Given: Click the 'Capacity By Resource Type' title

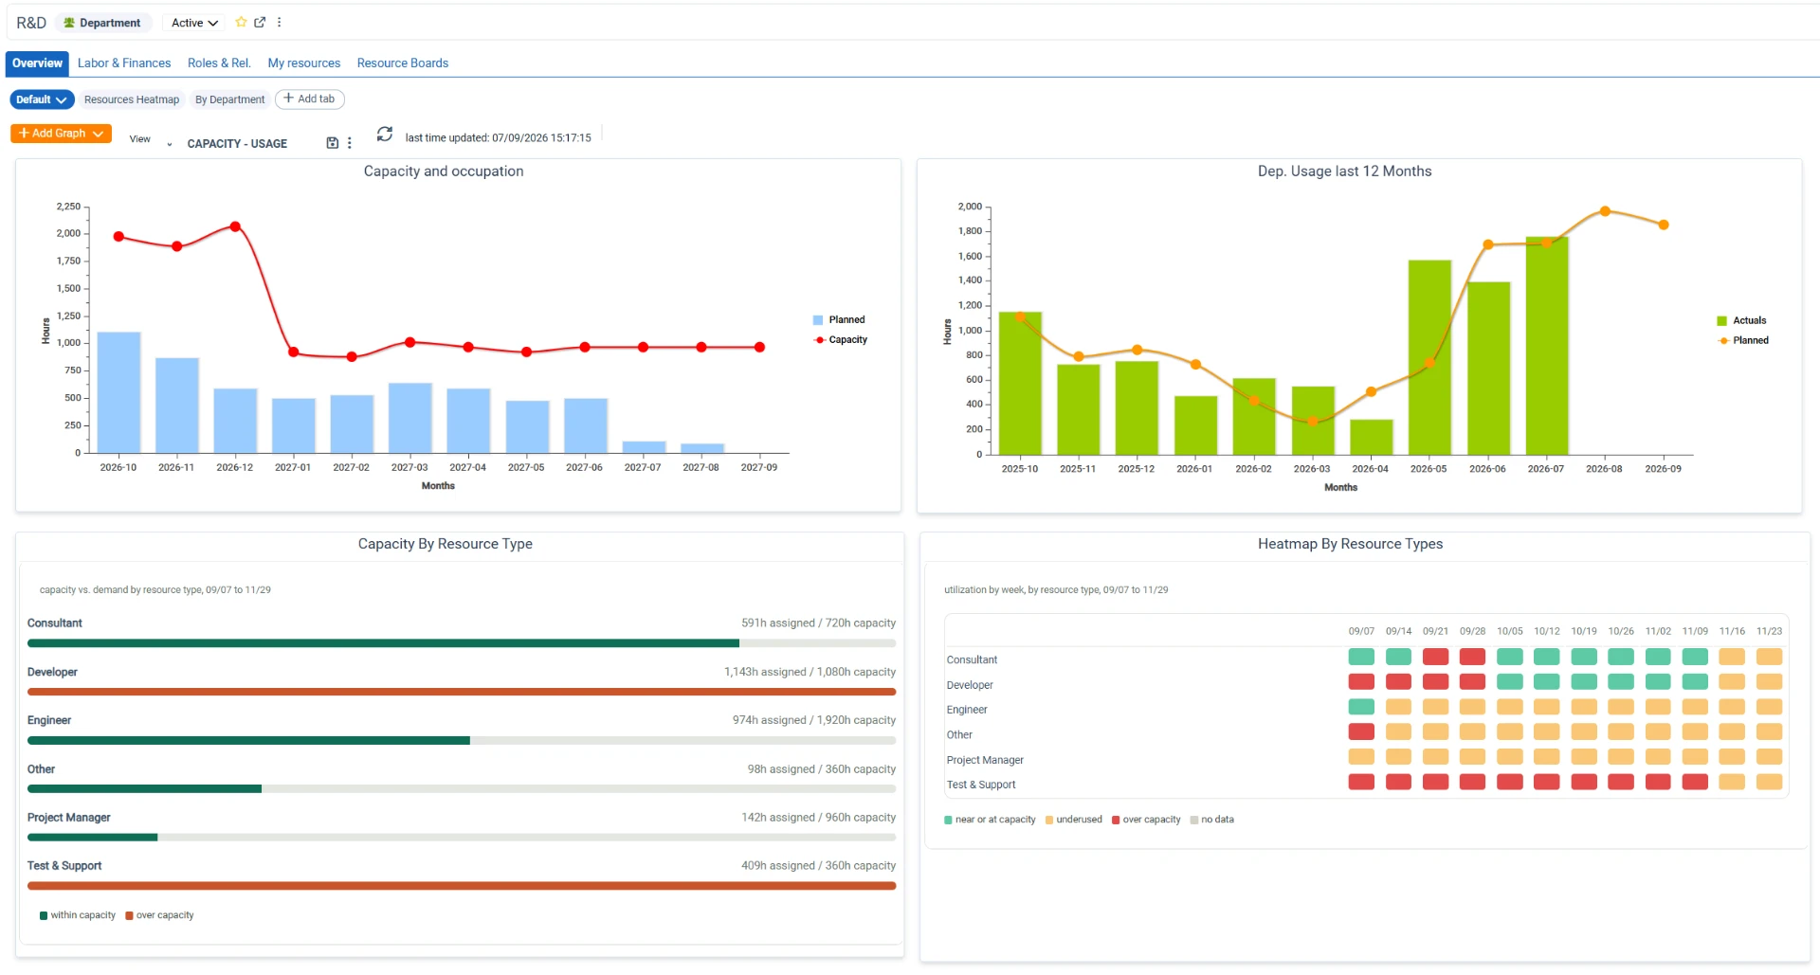Looking at the screenshot, I should 446,544.
